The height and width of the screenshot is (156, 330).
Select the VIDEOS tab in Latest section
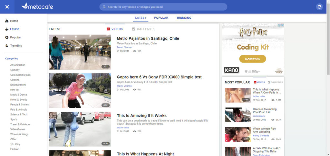(x=115, y=29)
